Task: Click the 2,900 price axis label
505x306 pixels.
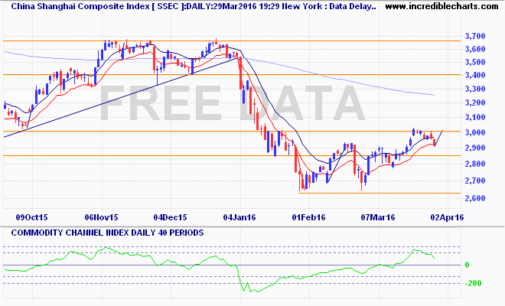Action: (x=475, y=148)
